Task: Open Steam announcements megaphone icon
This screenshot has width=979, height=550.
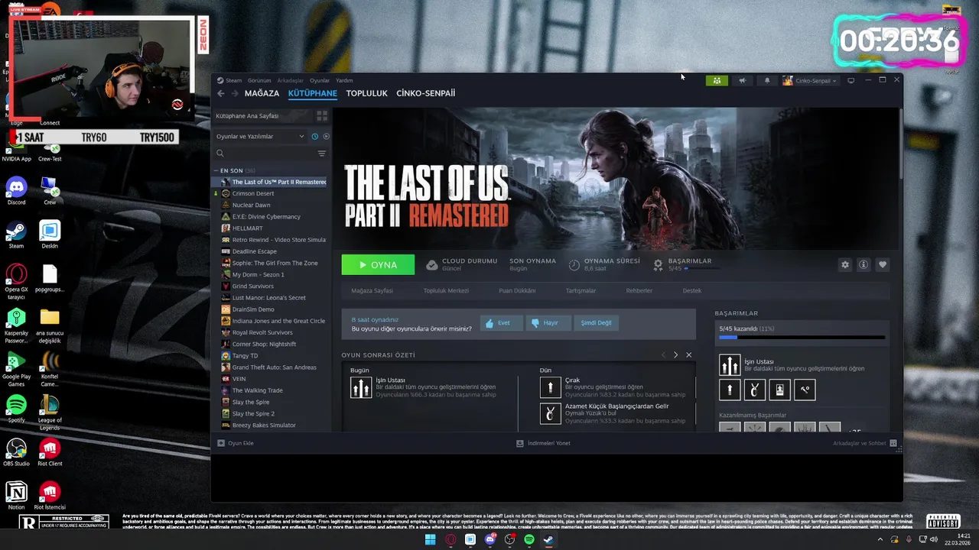Action: (x=742, y=80)
